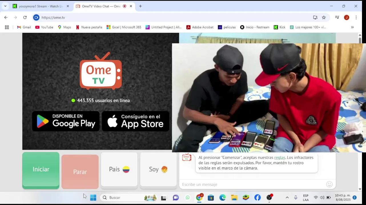366x205 pixels.
Task: Focus the Escribe un mensaje field
Action: click(x=253, y=184)
